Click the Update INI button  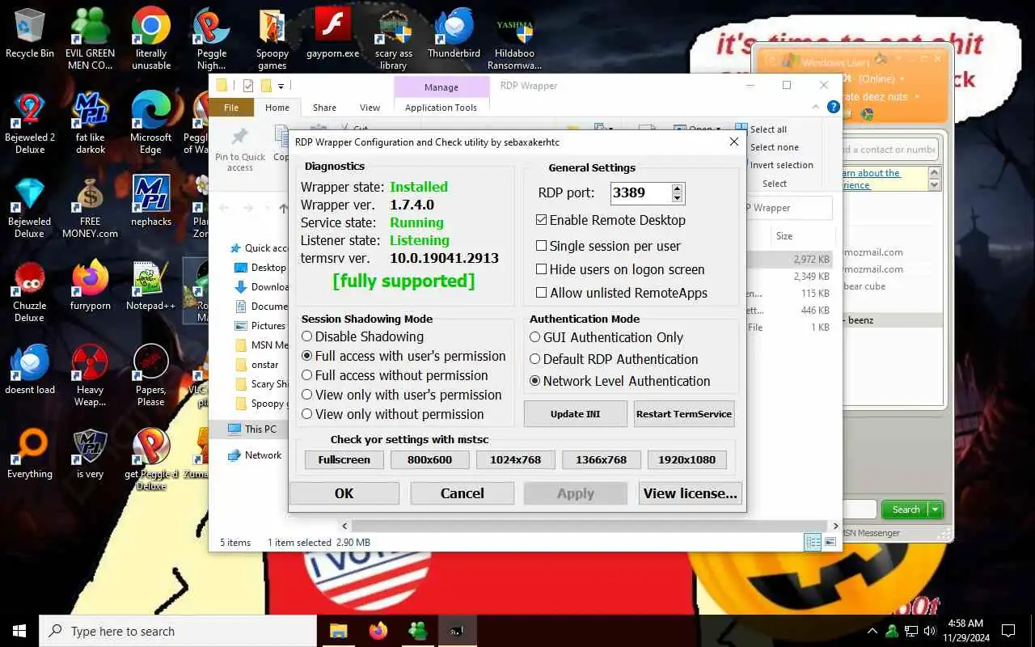(575, 414)
